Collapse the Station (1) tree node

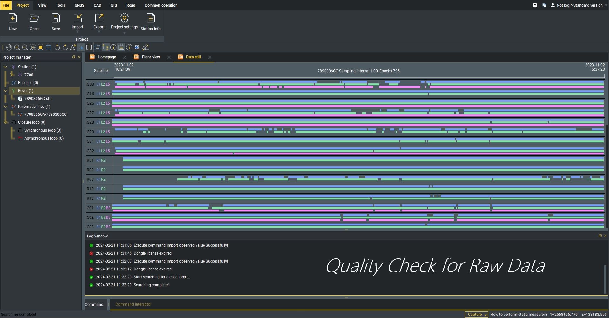[5, 67]
